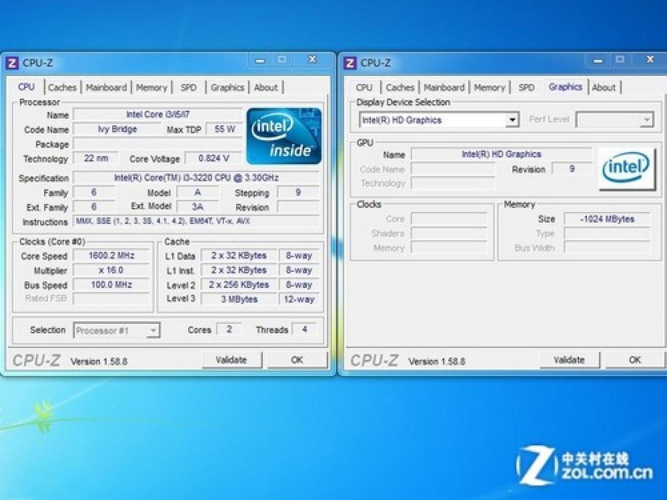Click the Ext. Model value 3A
Image resolution: width=667 pixels, height=500 pixels.
[197, 207]
